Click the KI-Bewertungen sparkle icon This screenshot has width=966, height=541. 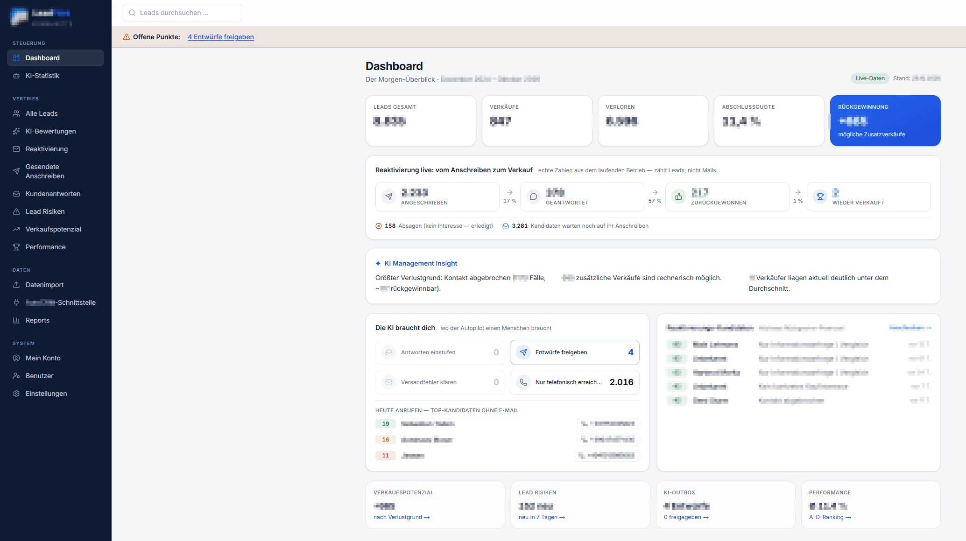pyautogui.click(x=16, y=131)
